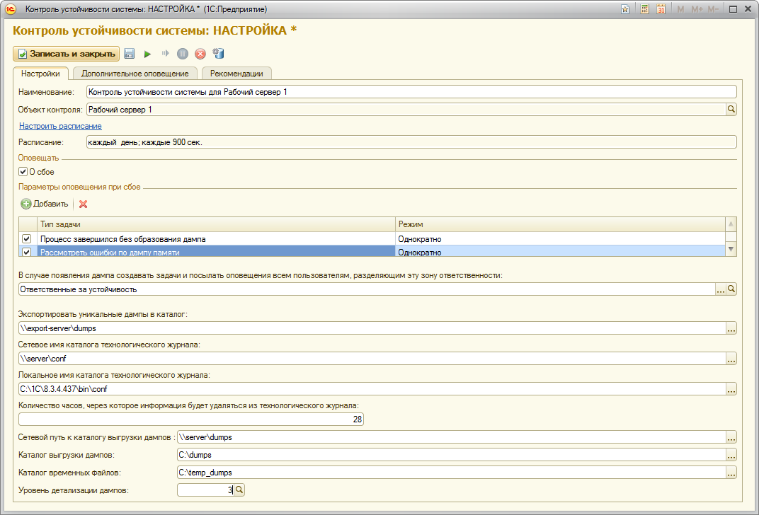Open the calculator in title bar

pos(644,9)
